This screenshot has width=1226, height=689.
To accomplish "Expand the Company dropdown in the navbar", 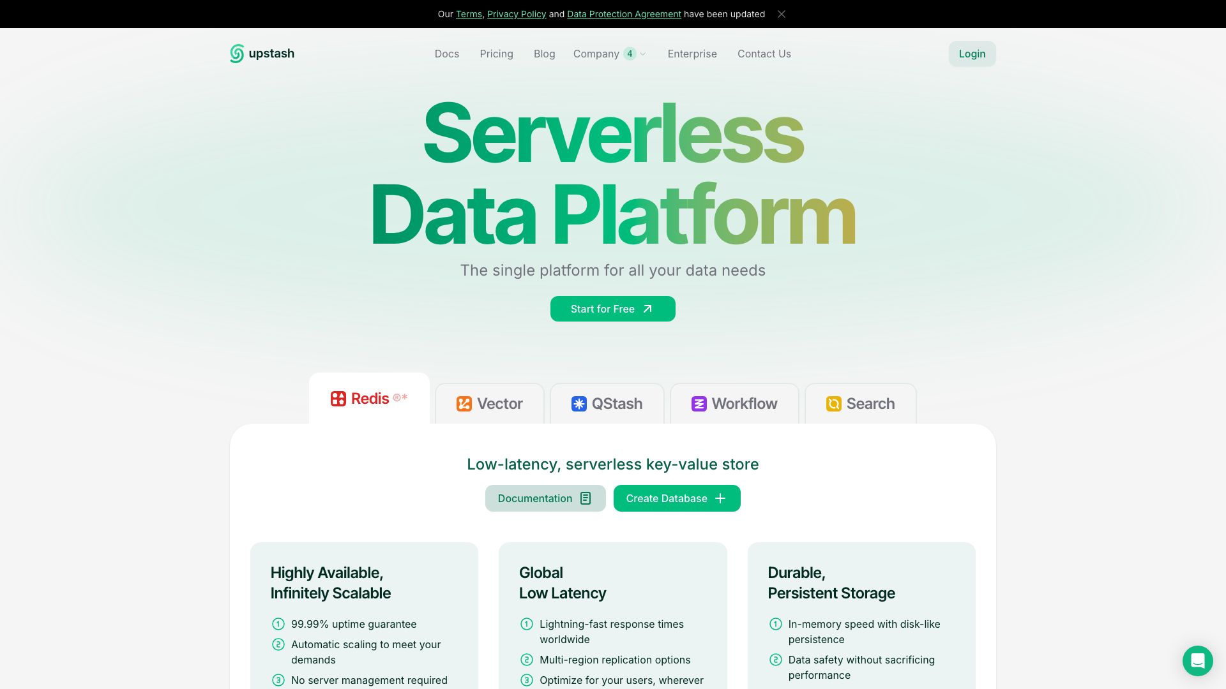I will [x=609, y=54].
